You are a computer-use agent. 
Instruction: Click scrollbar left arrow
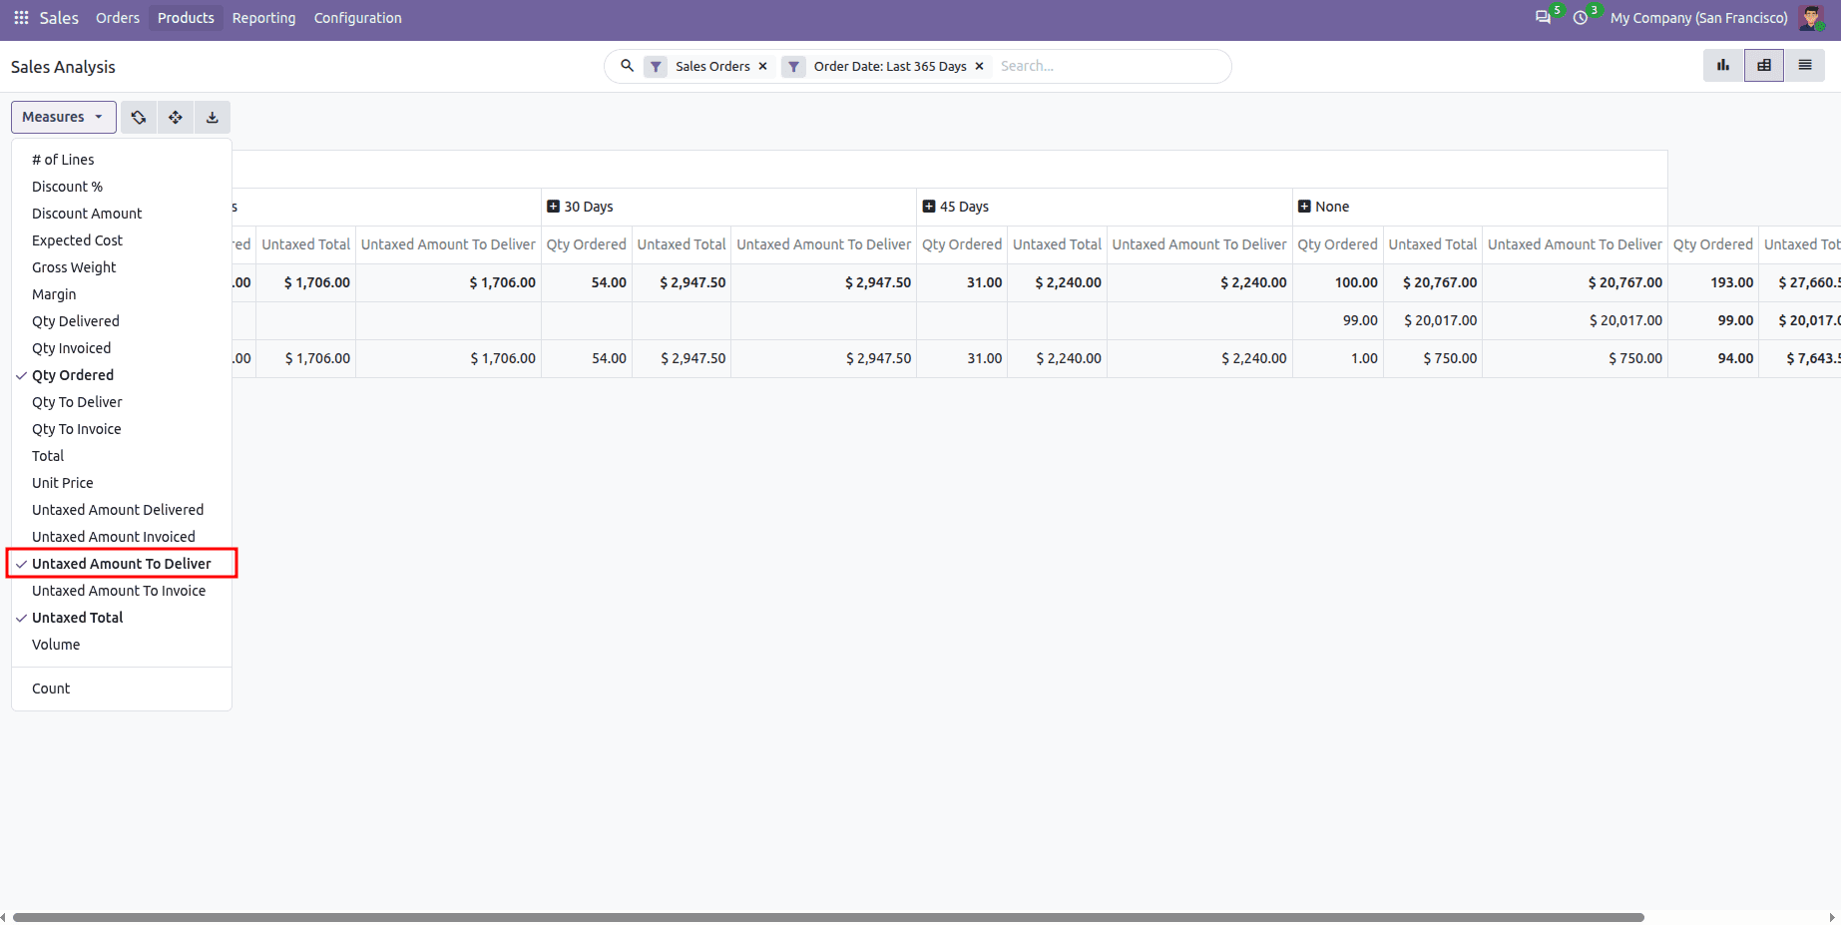4,917
